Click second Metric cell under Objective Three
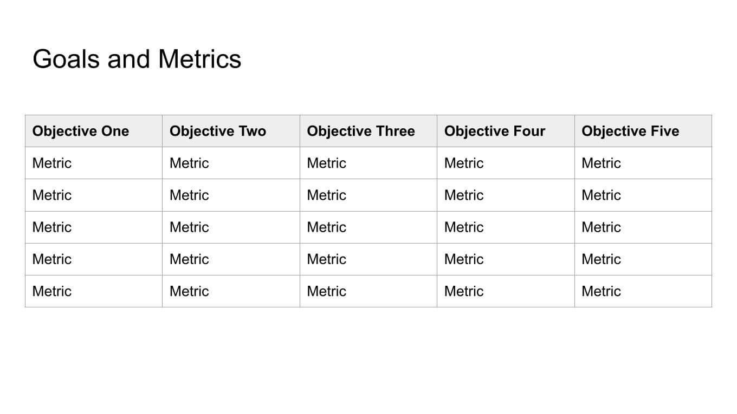Screen dimensions: 737x414 click(x=368, y=195)
